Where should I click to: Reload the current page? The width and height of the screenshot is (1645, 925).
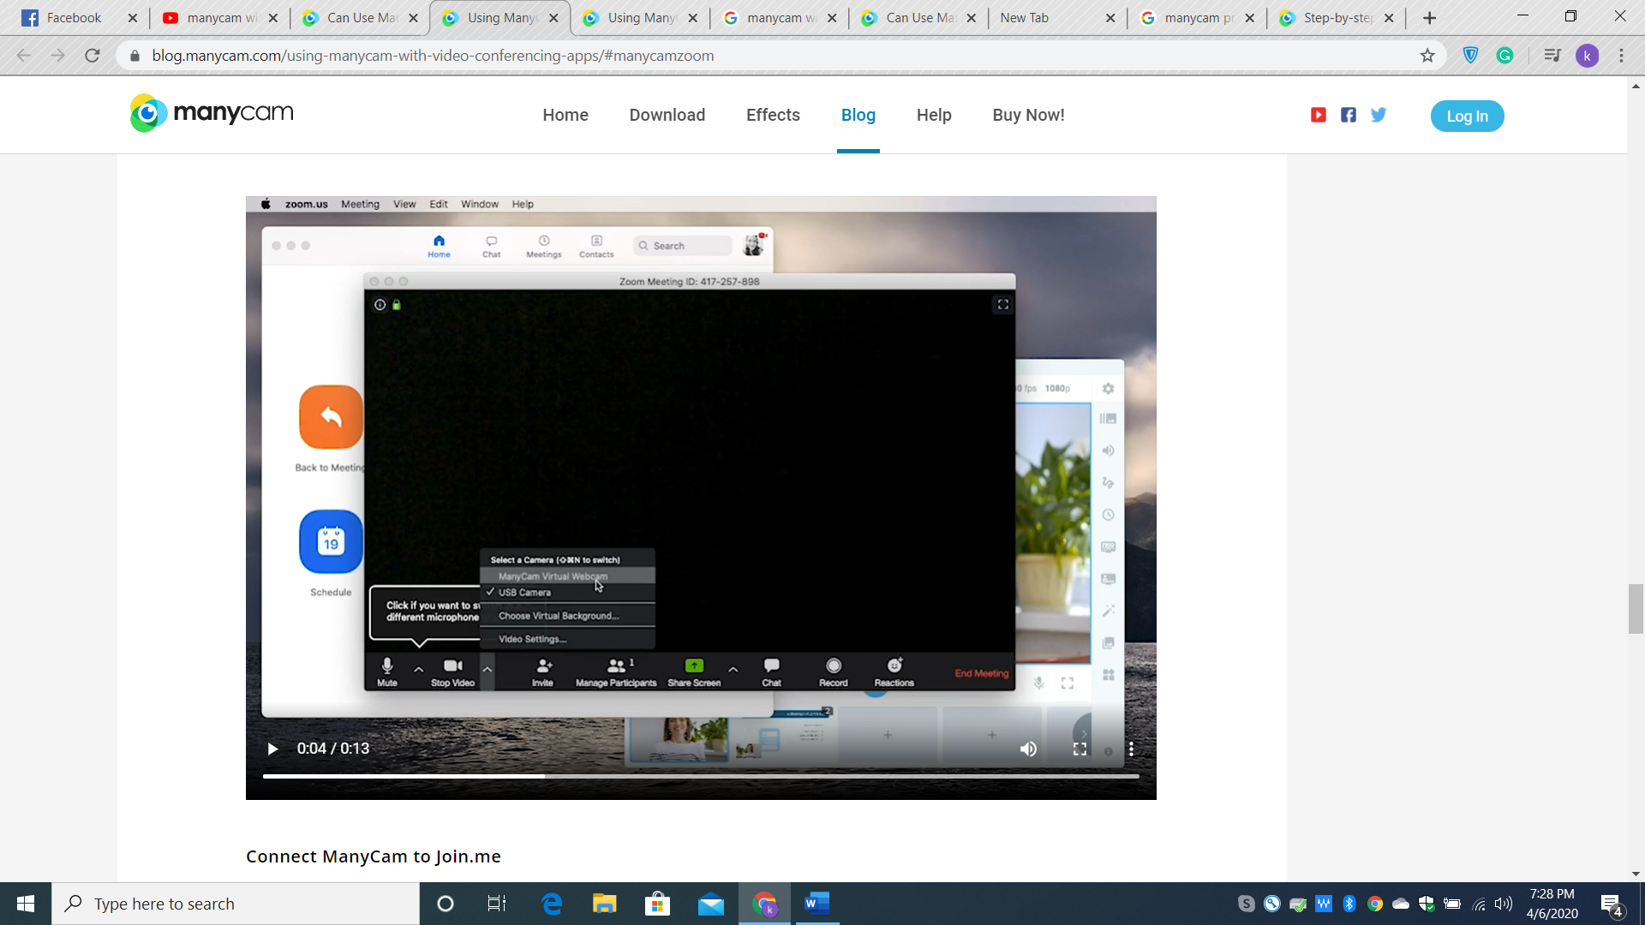93,56
